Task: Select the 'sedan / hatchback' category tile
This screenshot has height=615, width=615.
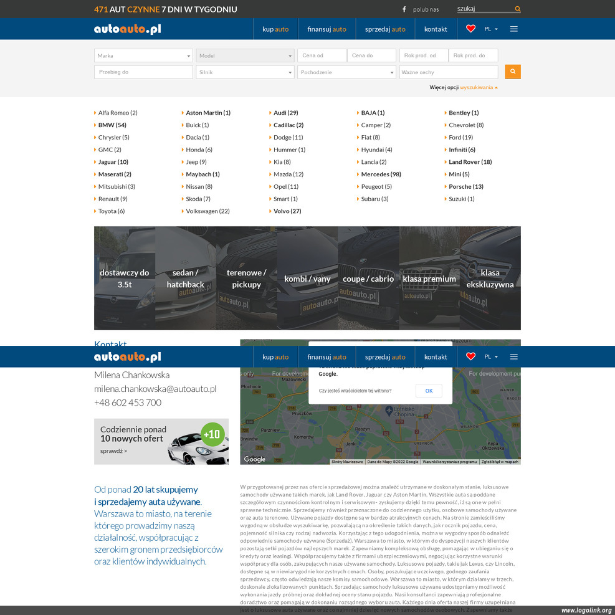Action: pyautogui.click(x=186, y=278)
